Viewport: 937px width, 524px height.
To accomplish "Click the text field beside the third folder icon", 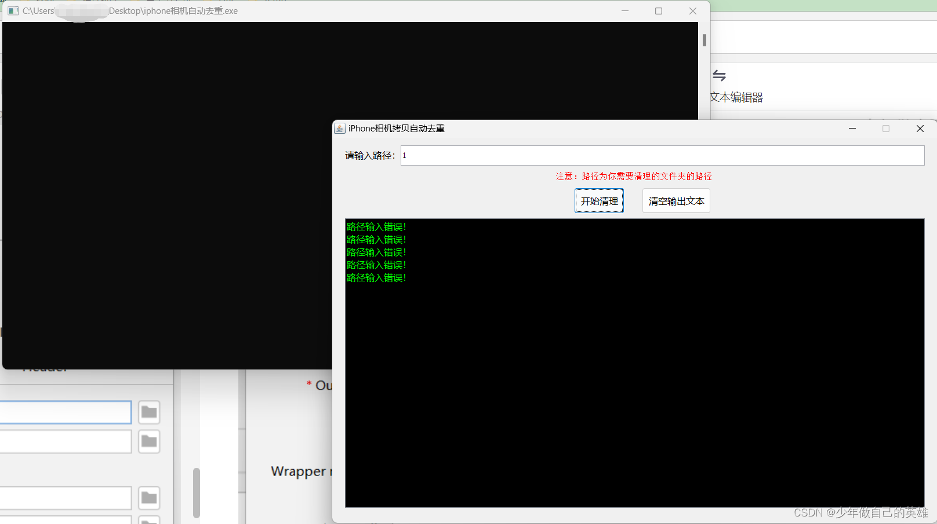I will tap(66, 498).
